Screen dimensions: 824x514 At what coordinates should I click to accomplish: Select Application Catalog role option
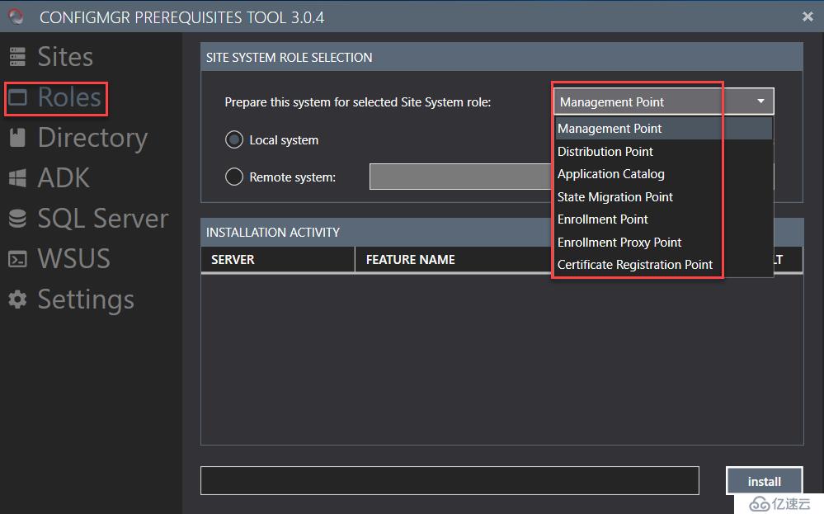point(664,174)
